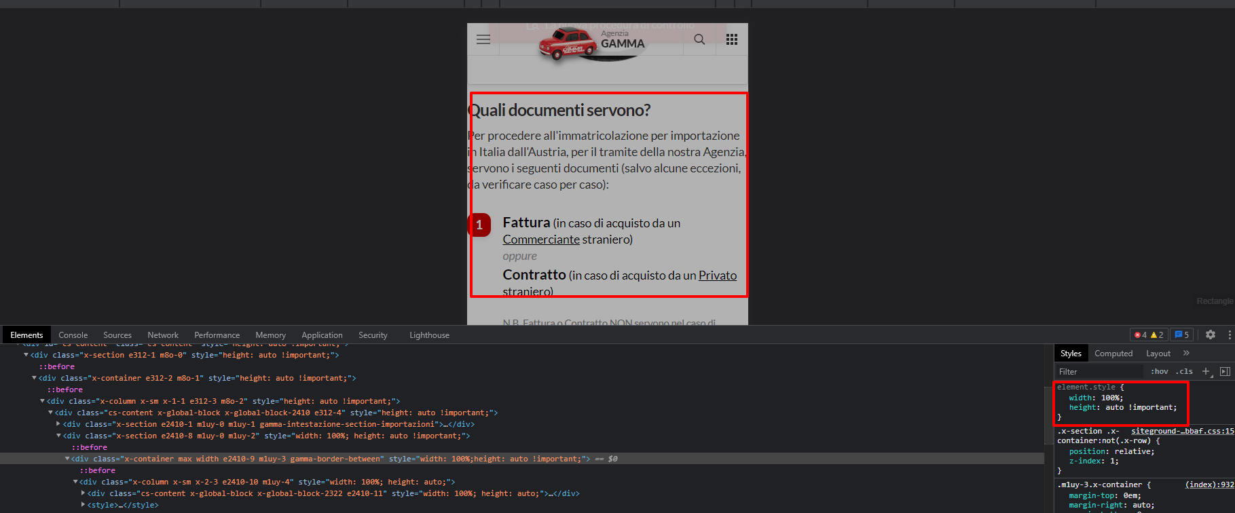Expand the style element node in the DOM tree

84,505
